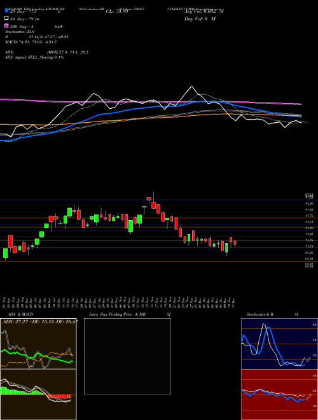
Task: Click the magenta 200 Day EMA legend swatch
Action: click(6, 26)
